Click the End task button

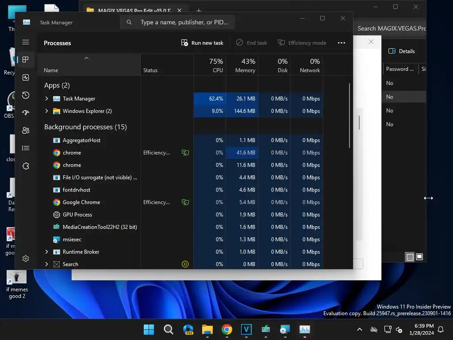[252, 43]
